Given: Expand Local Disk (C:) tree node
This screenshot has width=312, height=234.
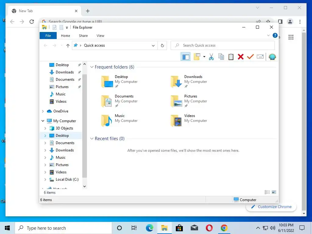Looking at the screenshot, I should click(x=45, y=179).
